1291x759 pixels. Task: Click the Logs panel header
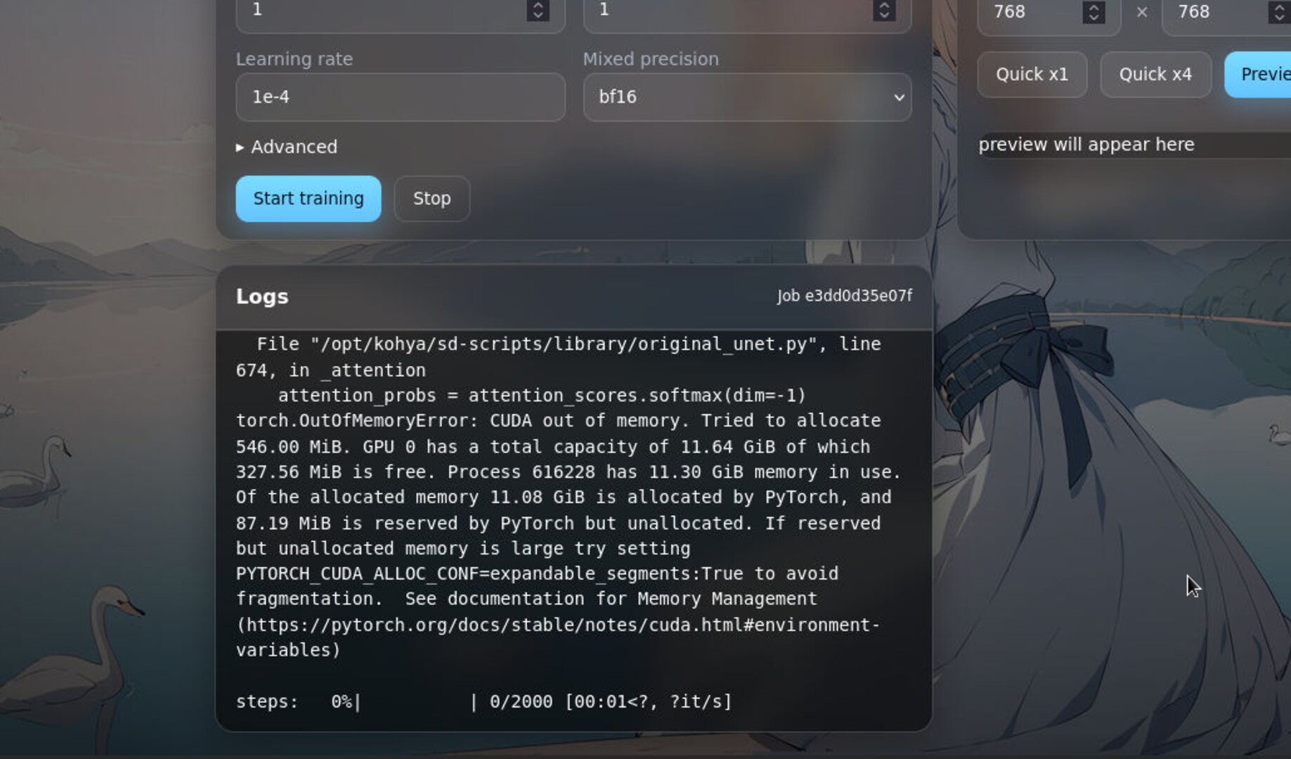click(261, 296)
